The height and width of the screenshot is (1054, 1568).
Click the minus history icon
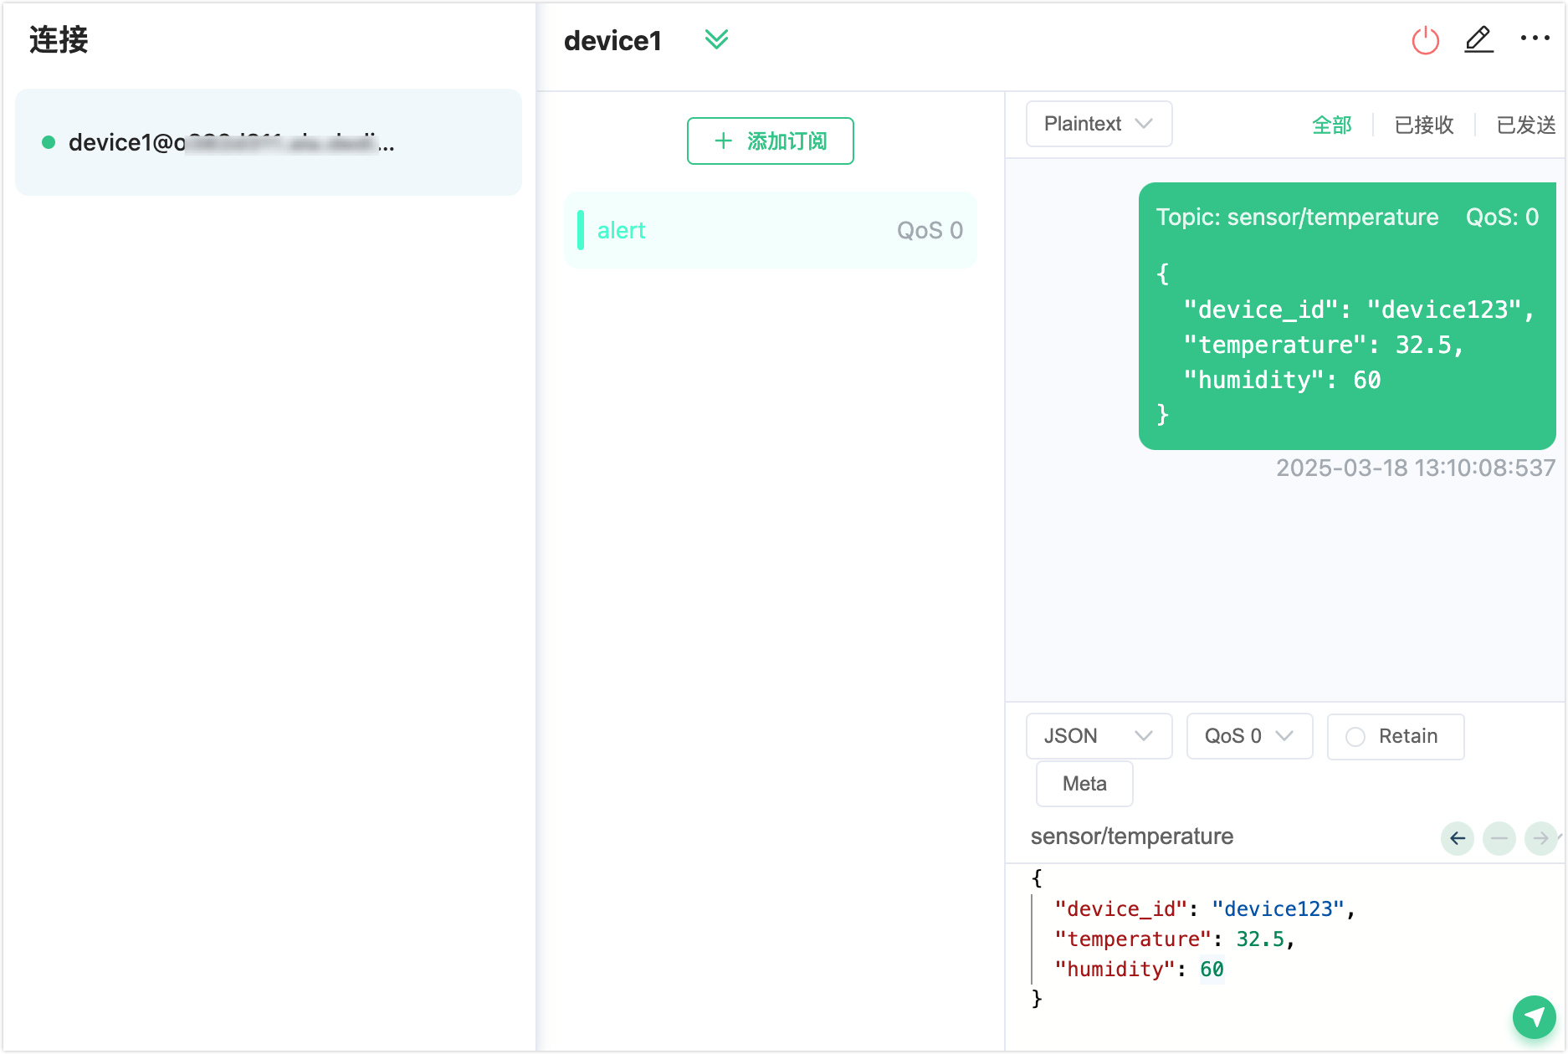coord(1499,838)
